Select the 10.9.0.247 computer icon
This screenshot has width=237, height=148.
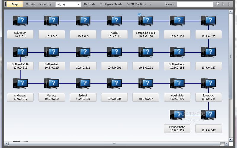[x=209, y=115]
